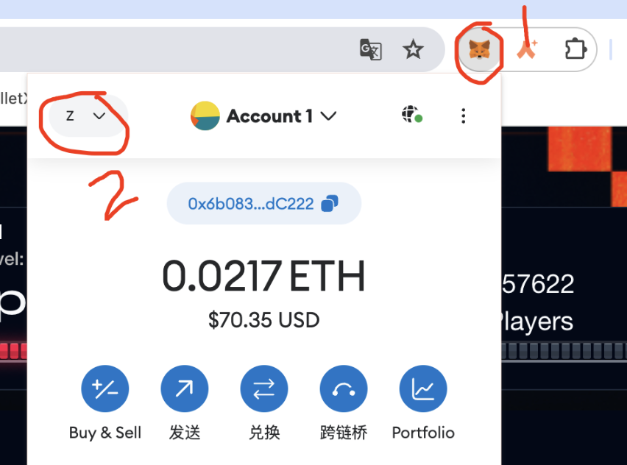Open the Chrome extensions puzzle icon

coord(575,49)
